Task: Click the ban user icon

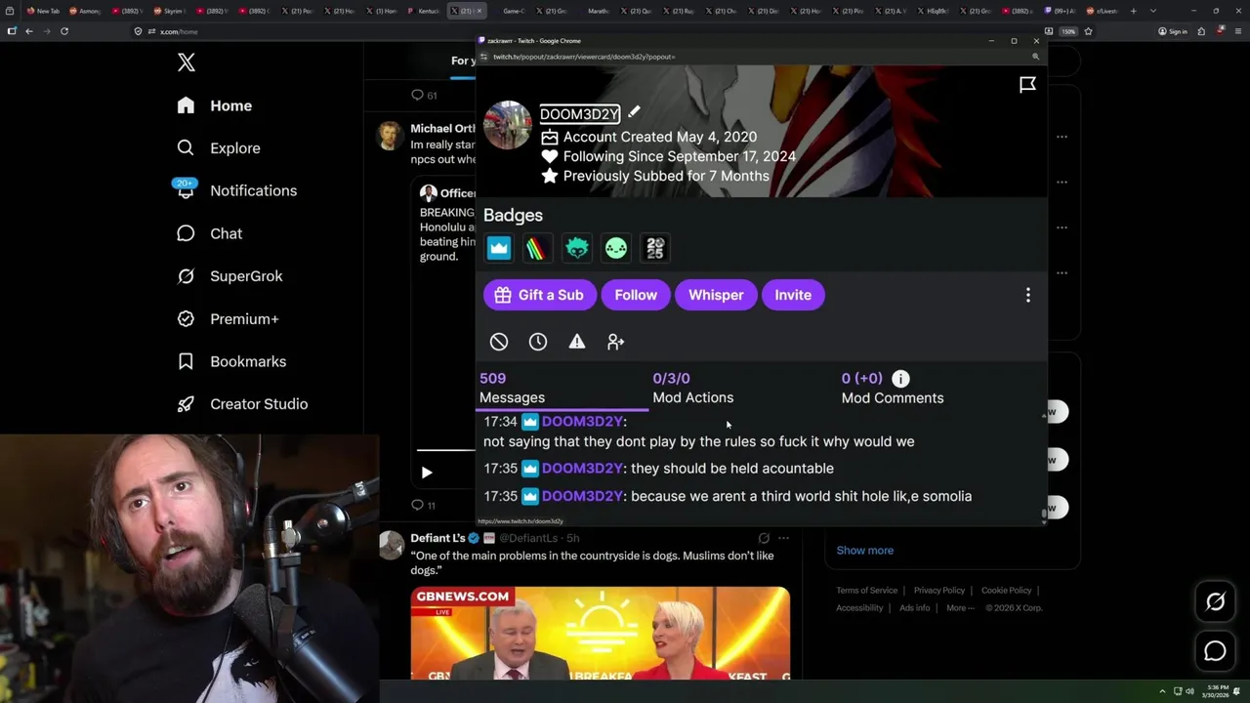Action: click(499, 342)
